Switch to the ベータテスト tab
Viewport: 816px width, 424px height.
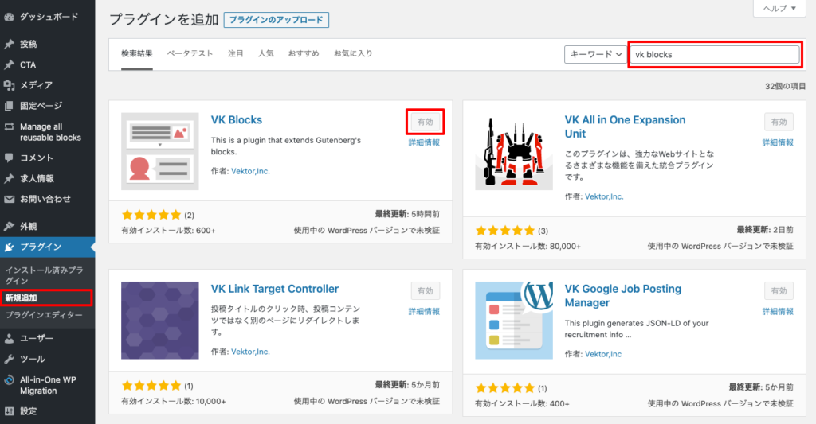(x=190, y=53)
